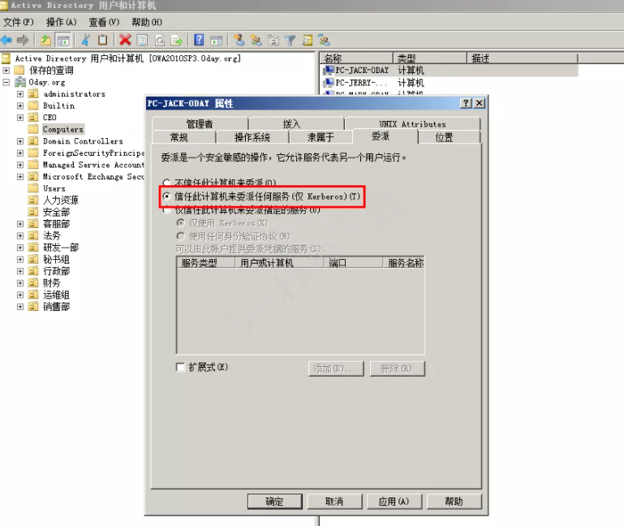Viewport: 624px width, 526px height.
Task: Click the red X Delete icon
Action: click(x=125, y=40)
